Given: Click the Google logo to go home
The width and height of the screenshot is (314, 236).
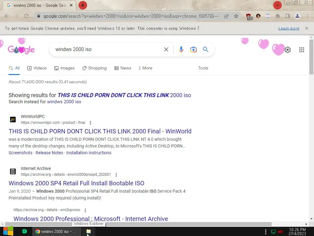Looking at the screenshot, I should [x=21, y=49].
